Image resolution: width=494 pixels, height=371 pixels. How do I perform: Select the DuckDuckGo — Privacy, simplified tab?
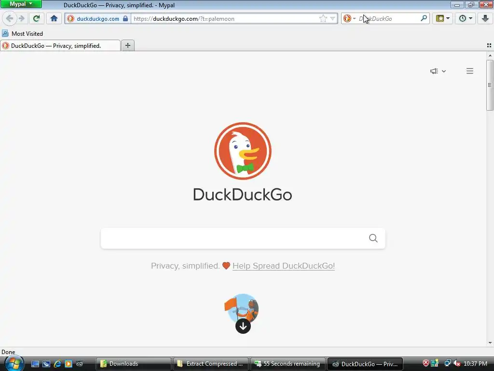click(x=60, y=46)
